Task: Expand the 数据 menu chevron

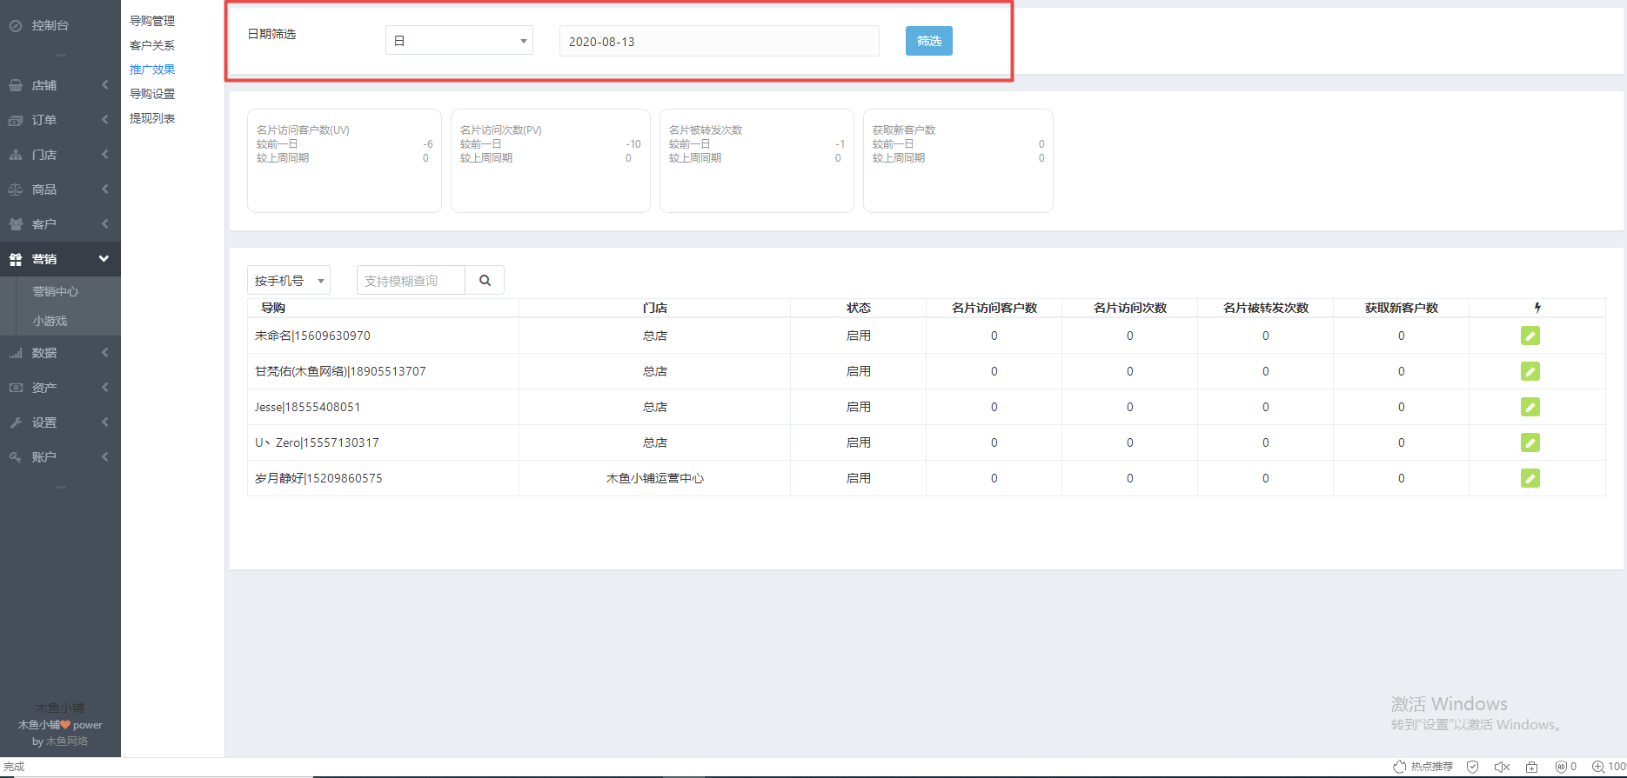Action: (105, 353)
